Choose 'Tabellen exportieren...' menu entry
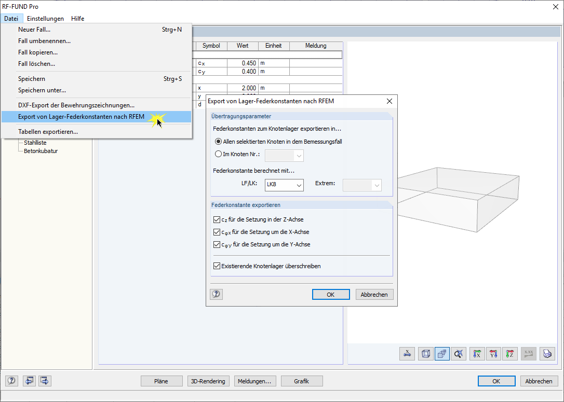Viewport: 564px width, 402px height. (x=97, y=132)
